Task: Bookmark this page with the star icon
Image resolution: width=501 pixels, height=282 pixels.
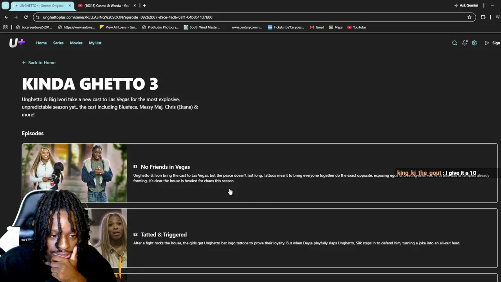Action: tap(469, 17)
